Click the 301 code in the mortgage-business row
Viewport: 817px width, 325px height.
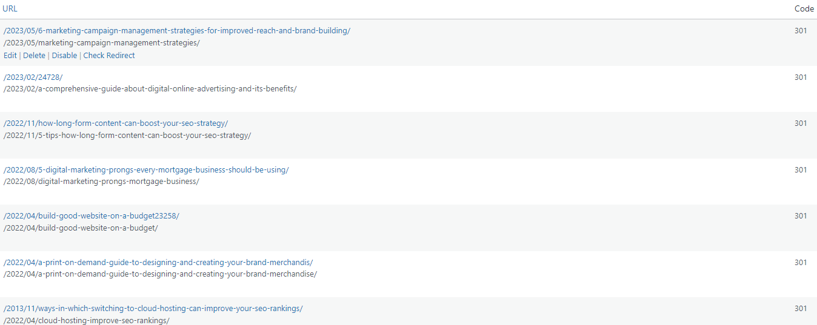801,170
